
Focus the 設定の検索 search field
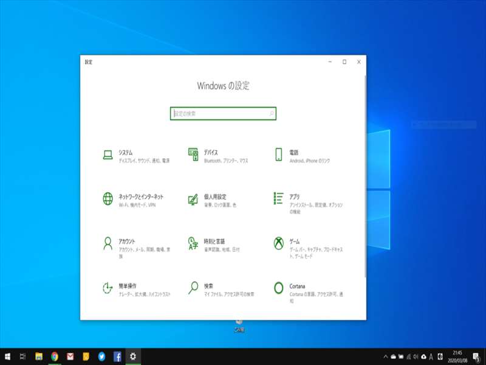point(223,114)
